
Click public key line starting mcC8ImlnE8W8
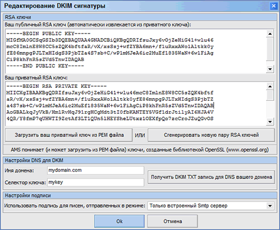110,46
